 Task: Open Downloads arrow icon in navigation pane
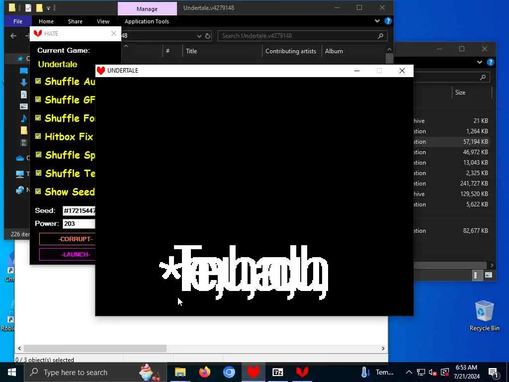click(x=24, y=83)
